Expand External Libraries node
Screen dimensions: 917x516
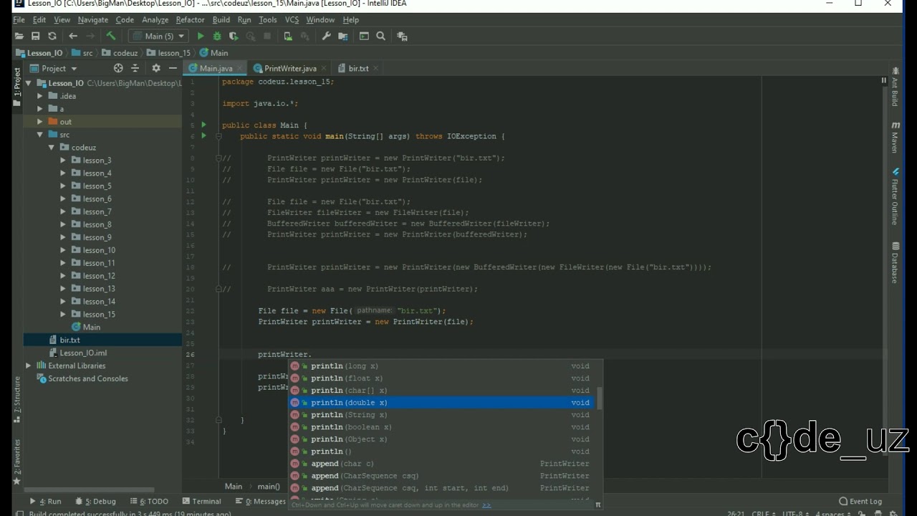point(29,365)
